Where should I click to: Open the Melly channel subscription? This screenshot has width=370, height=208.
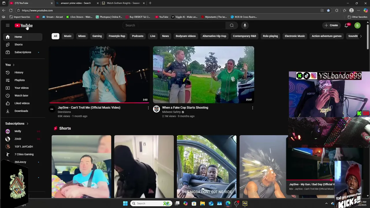[x=23, y=131]
